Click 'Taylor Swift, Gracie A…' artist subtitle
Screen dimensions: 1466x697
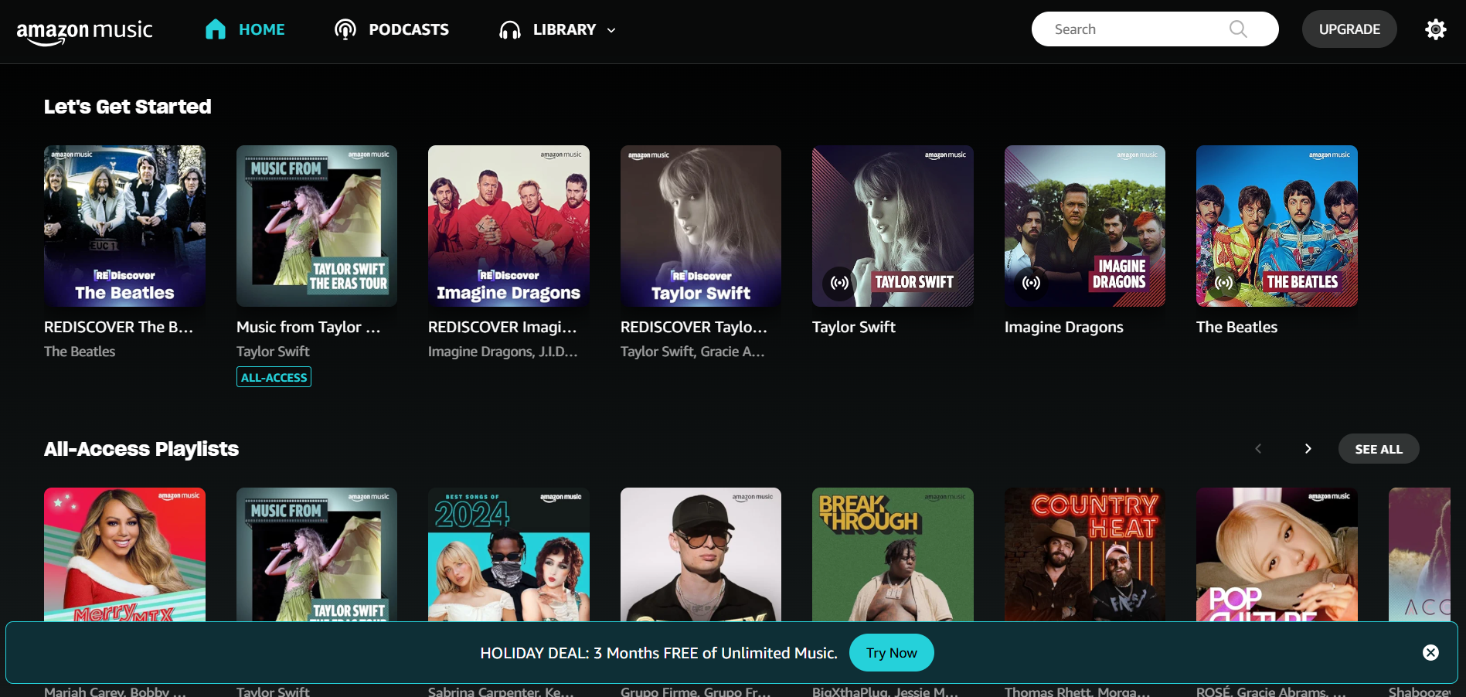[x=692, y=352]
